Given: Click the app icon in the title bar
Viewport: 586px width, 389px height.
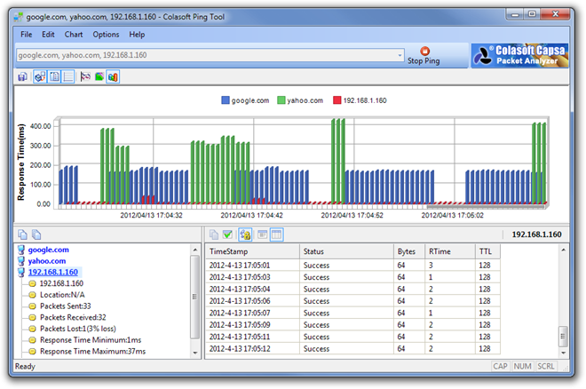Looking at the screenshot, I should point(19,17).
